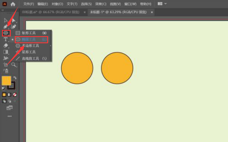Click the Illustrator Ai logo
Screen dimensions: 228x142
(5, 4)
